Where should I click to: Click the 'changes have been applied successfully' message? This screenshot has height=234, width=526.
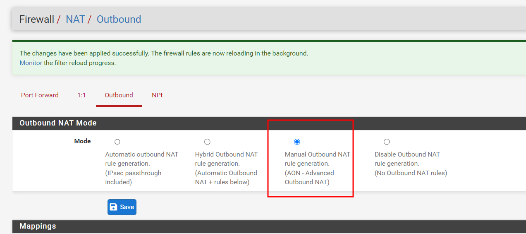(164, 53)
